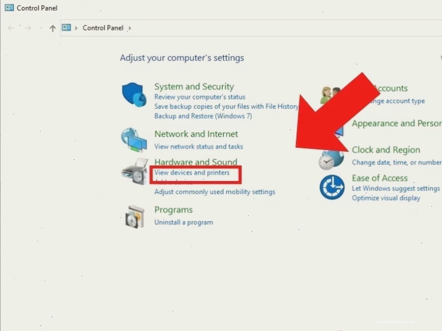Open System and Security category
Screen dimensions: 442x331
pyautogui.click(x=194, y=86)
